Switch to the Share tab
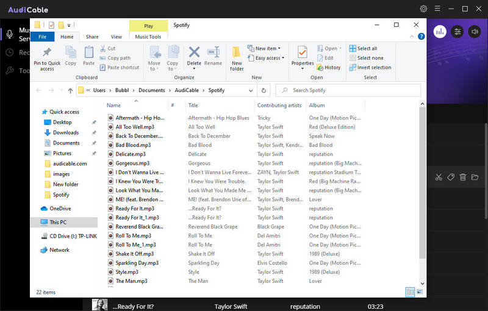 pyautogui.click(x=92, y=37)
